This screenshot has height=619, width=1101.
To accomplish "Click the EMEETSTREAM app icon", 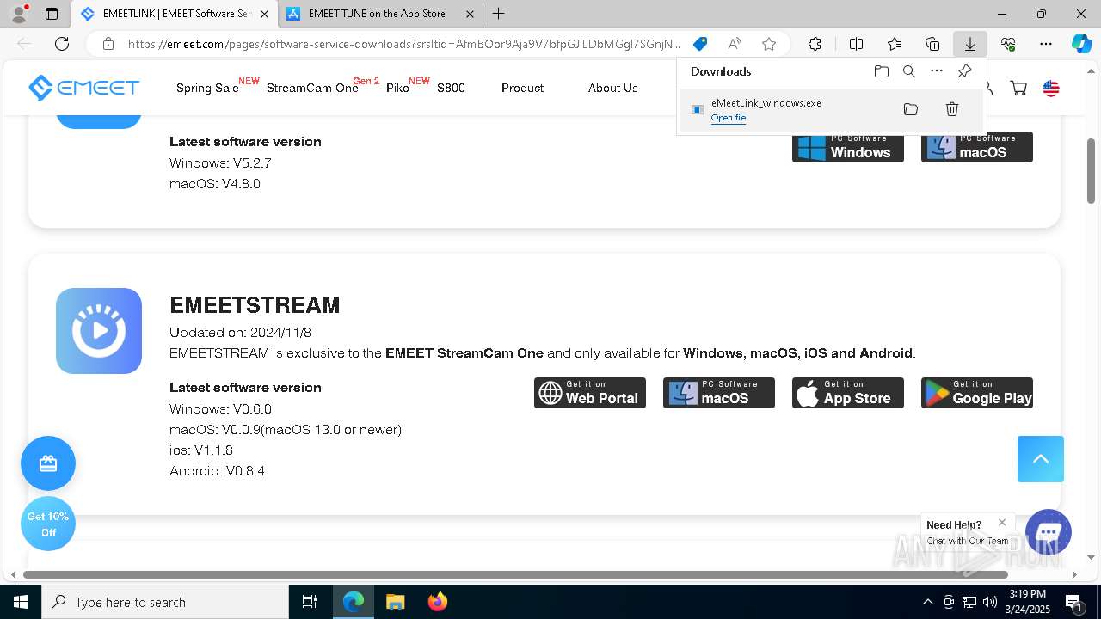I will click(99, 331).
